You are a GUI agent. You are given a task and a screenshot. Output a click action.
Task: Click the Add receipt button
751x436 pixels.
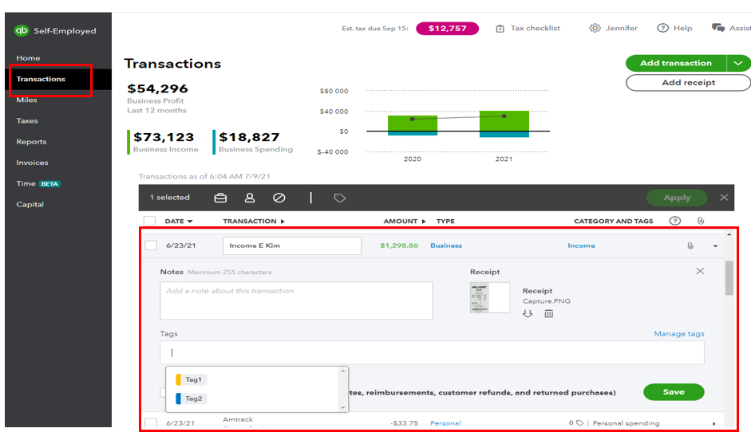coord(688,82)
